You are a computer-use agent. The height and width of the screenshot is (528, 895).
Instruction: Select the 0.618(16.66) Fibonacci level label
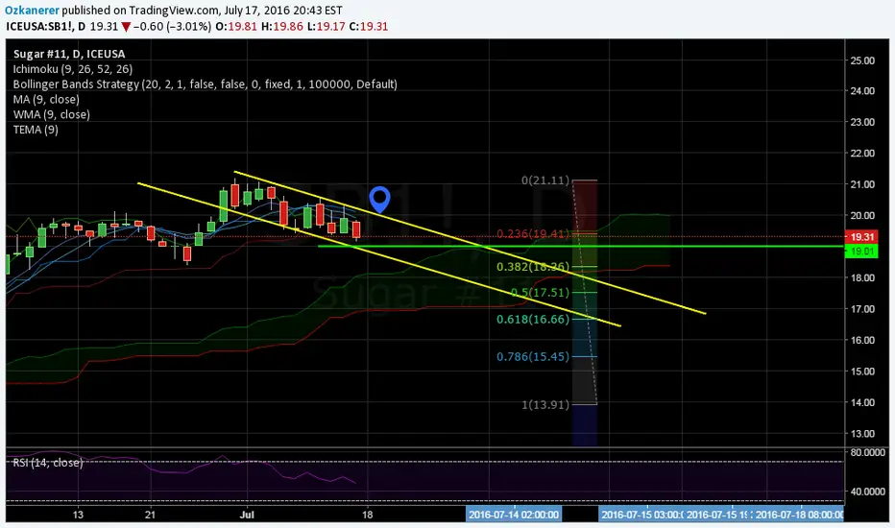tap(533, 319)
